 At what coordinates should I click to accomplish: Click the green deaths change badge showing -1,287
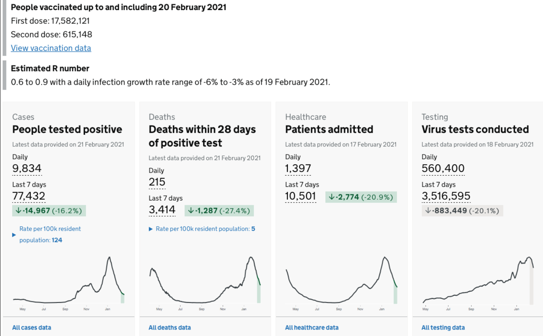(x=219, y=211)
